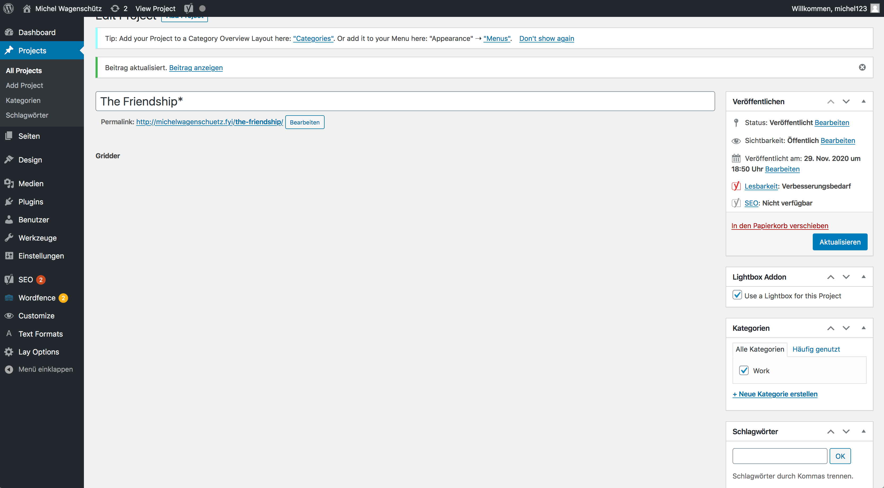Open Kategorien in the Projects submenu

23,101
